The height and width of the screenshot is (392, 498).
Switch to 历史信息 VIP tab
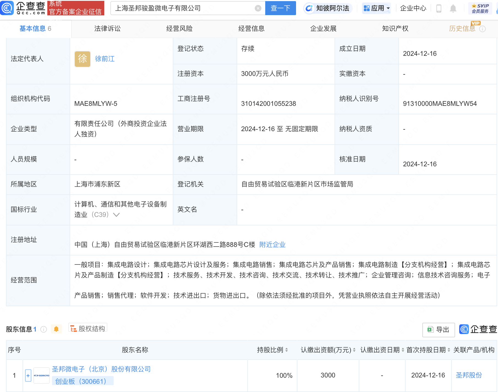462,29
